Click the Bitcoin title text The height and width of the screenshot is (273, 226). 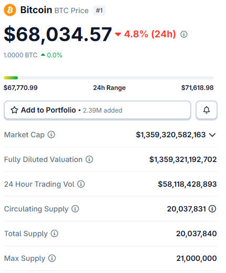coord(36,10)
